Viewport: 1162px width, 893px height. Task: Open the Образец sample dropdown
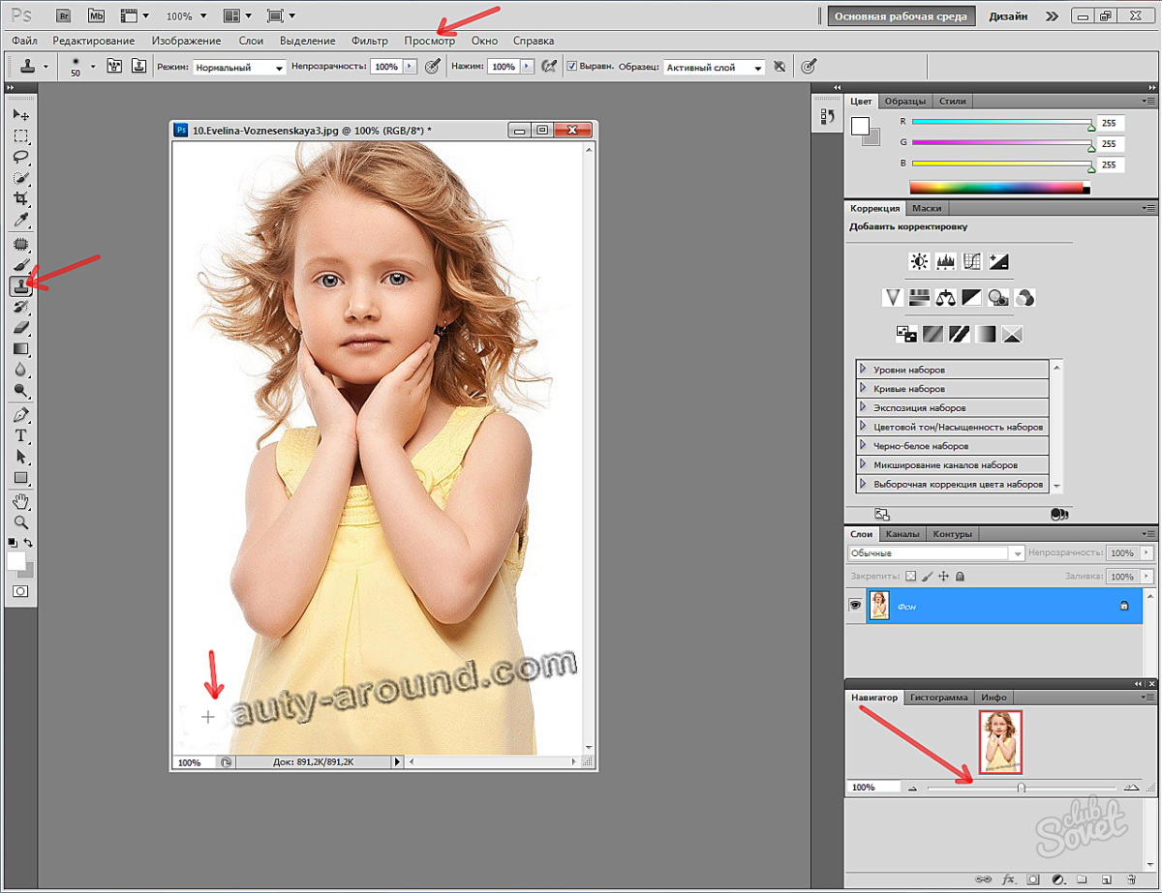(715, 68)
